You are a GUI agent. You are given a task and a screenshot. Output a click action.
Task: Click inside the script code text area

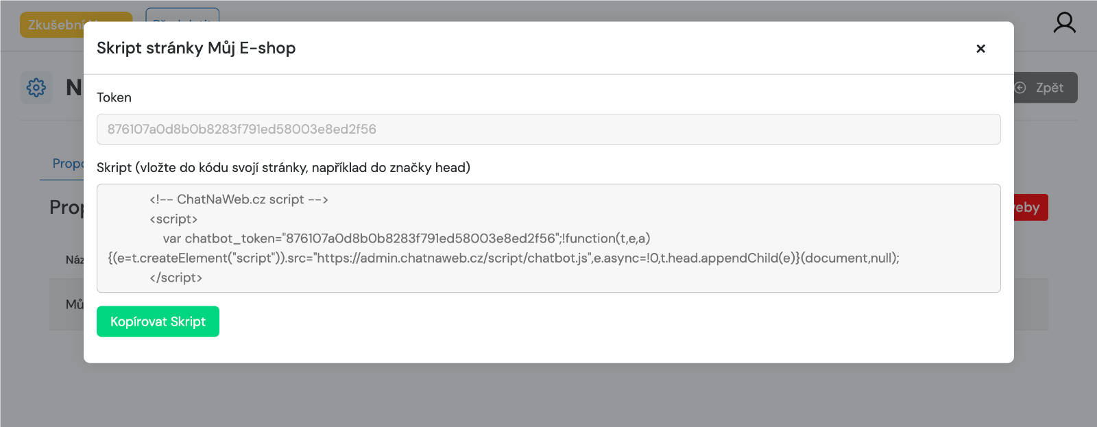548,239
